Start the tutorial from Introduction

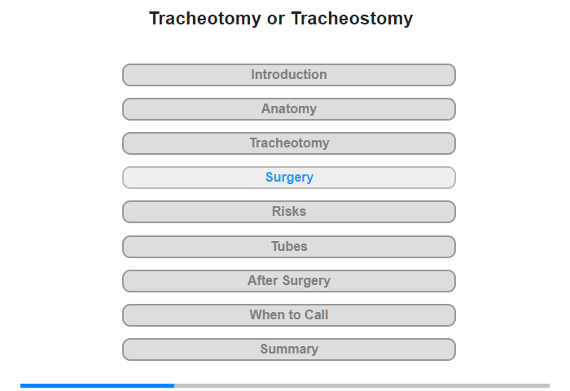point(289,75)
